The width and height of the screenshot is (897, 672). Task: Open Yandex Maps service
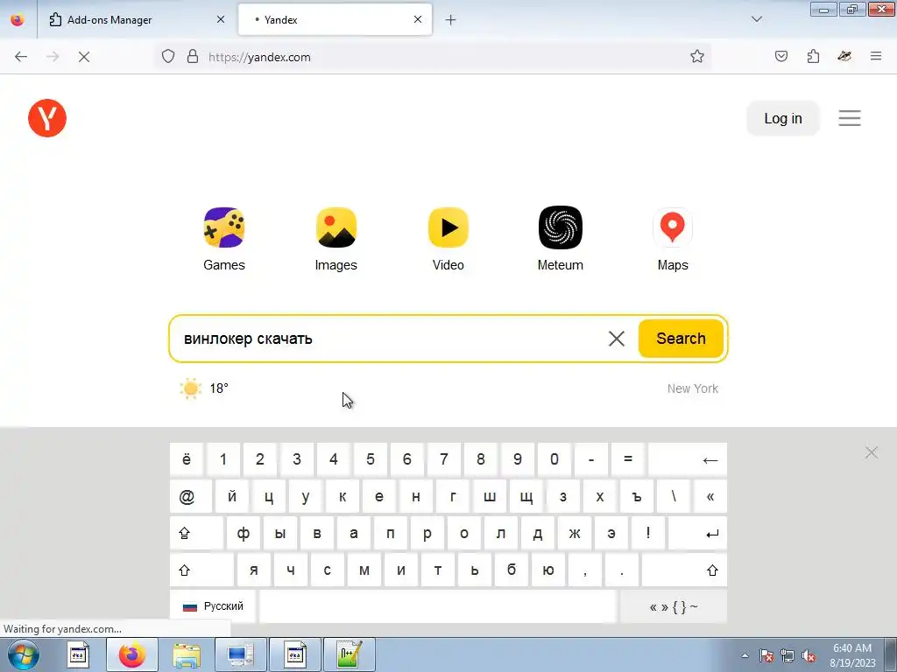click(672, 239)
